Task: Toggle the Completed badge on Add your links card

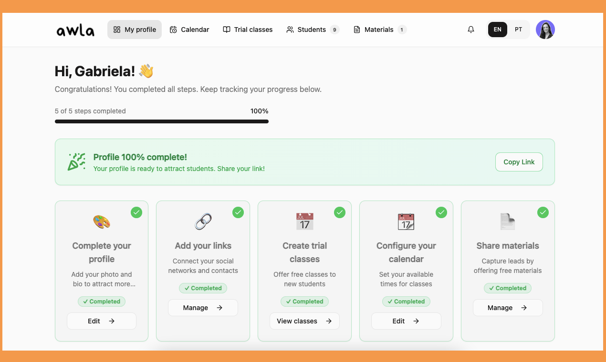Action: point(203,288)
